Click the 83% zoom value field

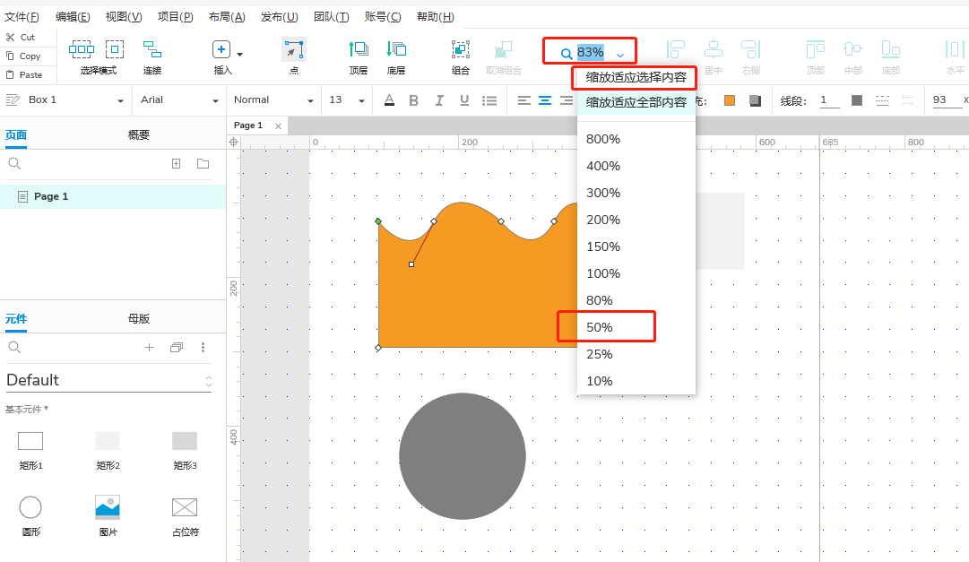pos(590,53)
